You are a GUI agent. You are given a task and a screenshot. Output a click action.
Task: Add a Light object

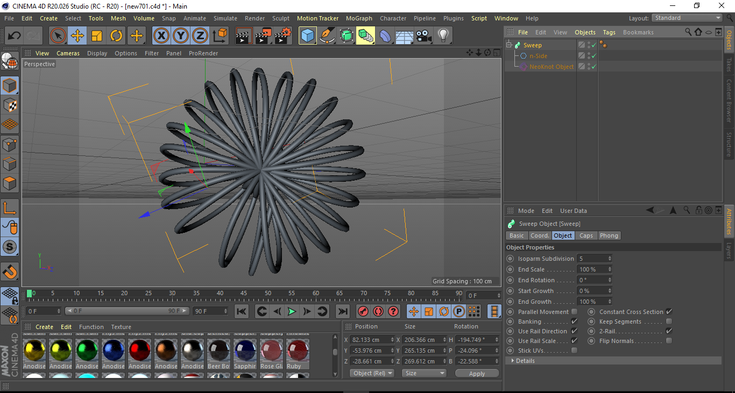[x=443, y=36]
